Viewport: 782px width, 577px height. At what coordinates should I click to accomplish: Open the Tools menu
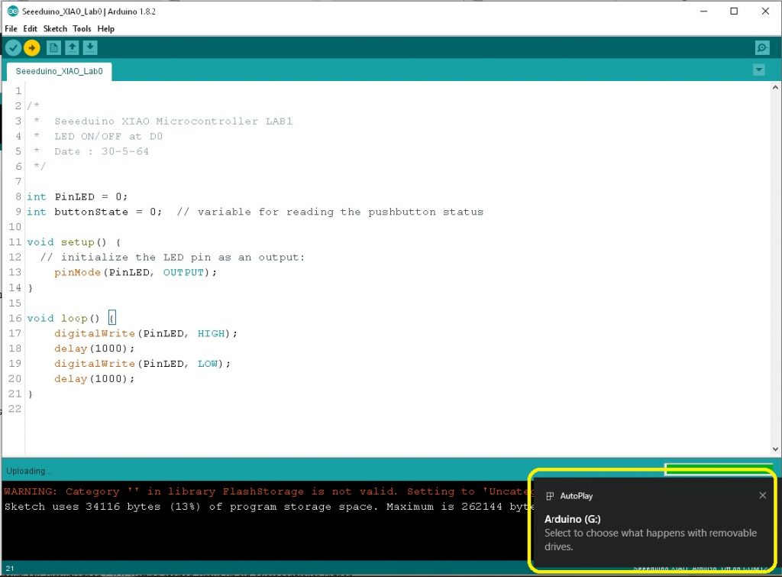pyautogui.click(x=82, y=28)
